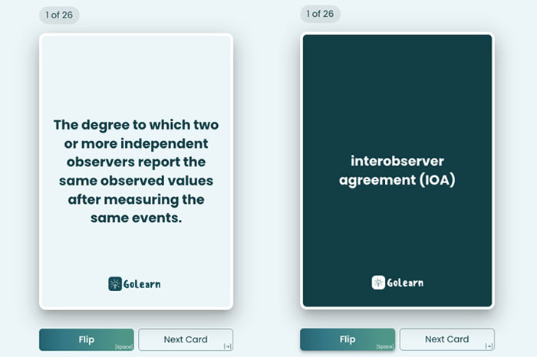The width and height of the screenshot is (537, 357).
Task: Click the '1 of 26' counter above light card
Action: coord(59,15)
